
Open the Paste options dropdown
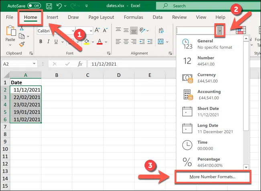coord(10,45)
